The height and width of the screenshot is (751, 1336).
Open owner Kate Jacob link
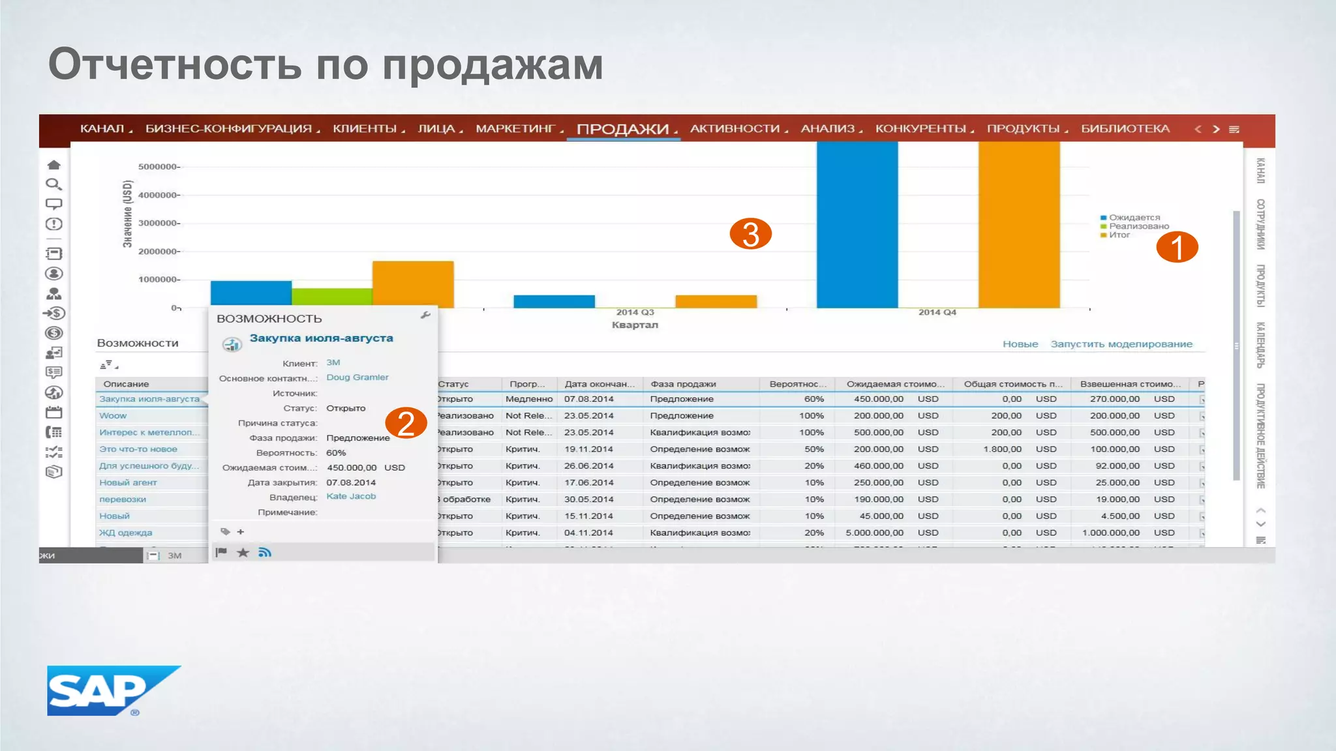(351, 497)
